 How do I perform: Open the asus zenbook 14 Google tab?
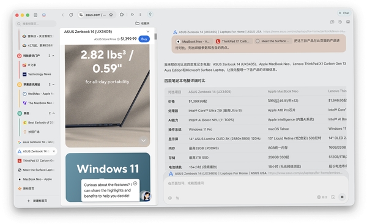[x=36, y=142]
